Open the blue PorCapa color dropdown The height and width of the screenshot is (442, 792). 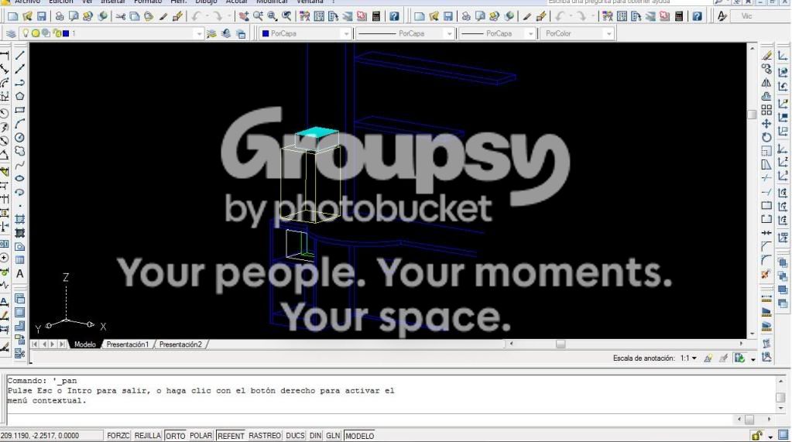tap(346, 34)
